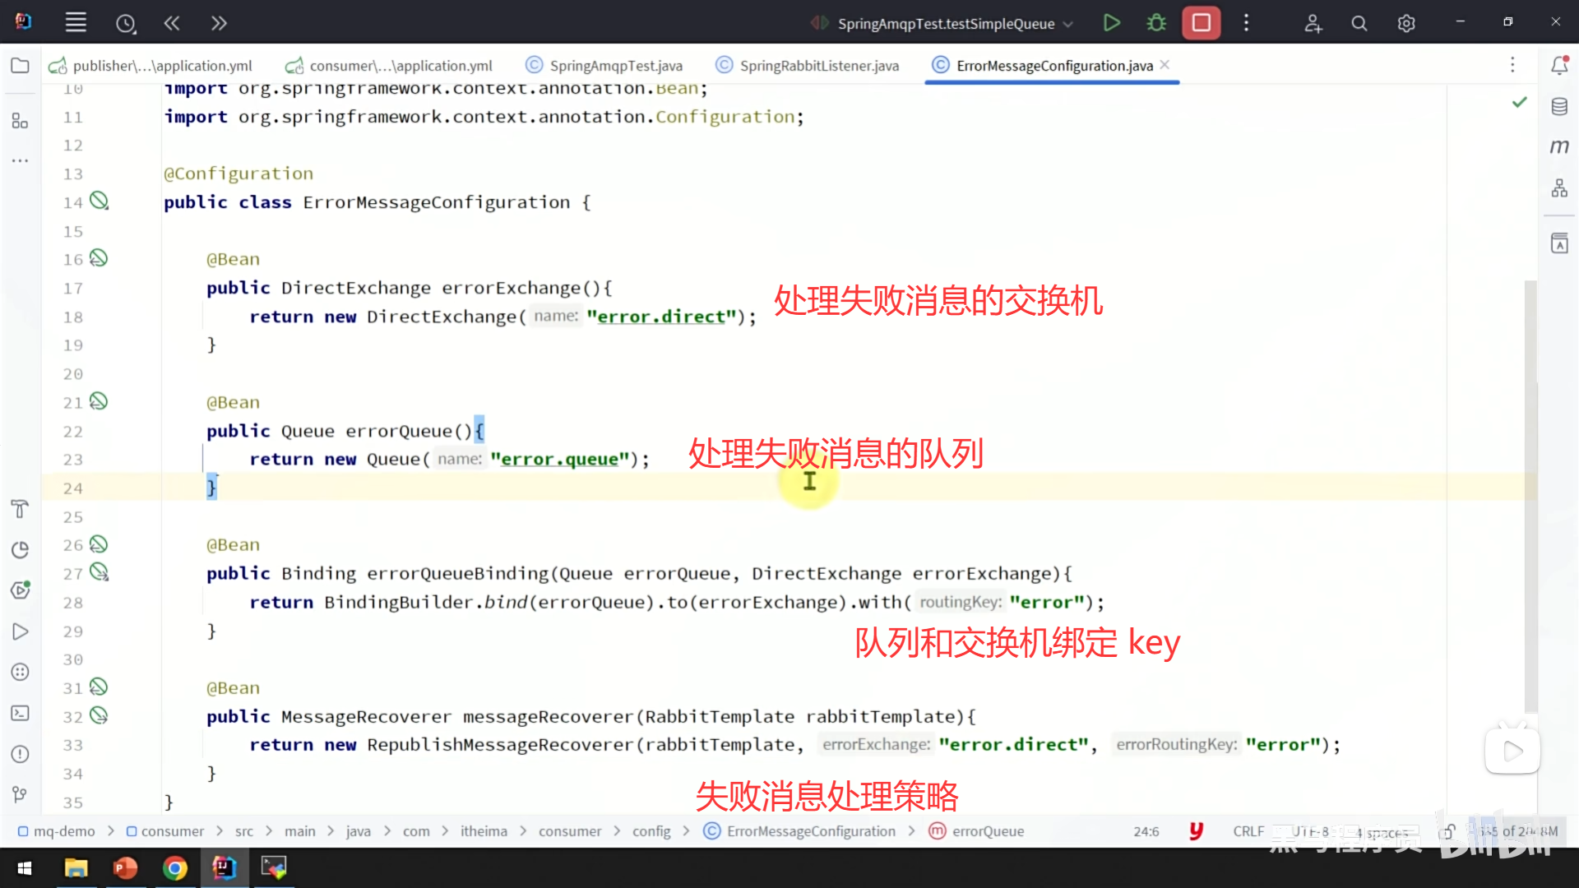Open the editor tabs more options menu
Screen dimensions: 1579x888
pos(1512,65)
